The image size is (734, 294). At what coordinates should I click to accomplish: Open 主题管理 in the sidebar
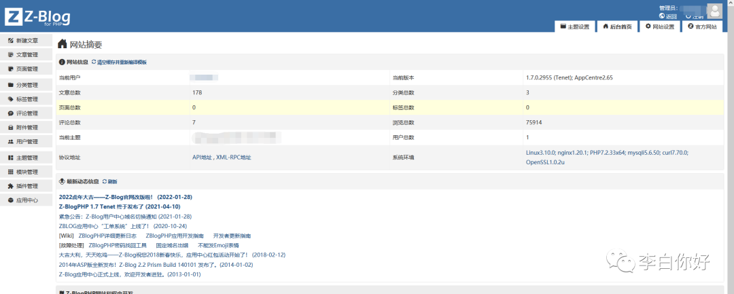pos(27,158)
